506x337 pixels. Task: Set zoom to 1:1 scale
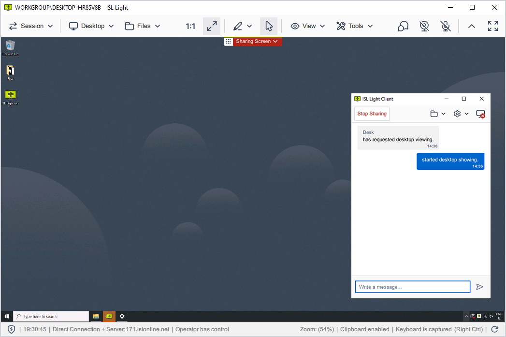(x=190, y=26)
